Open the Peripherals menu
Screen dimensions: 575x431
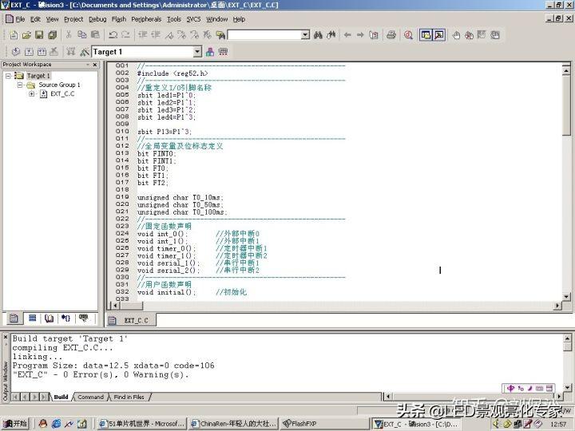point(146,18)
